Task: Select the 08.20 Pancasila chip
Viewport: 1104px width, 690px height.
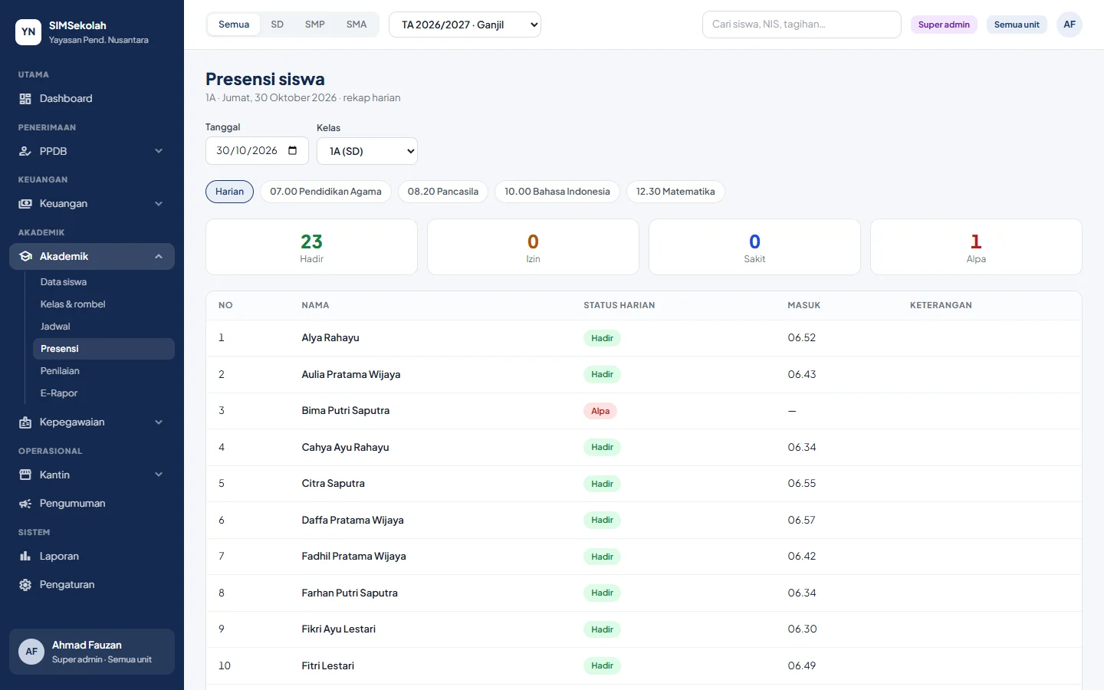Action: 443,192
